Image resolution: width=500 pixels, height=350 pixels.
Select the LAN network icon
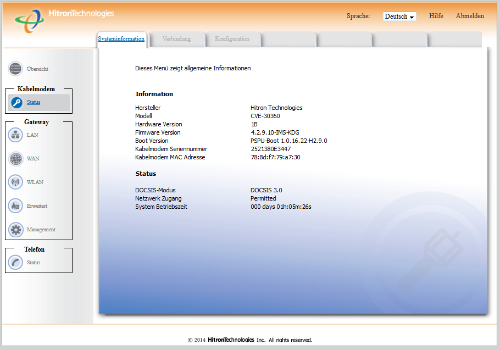15,135
